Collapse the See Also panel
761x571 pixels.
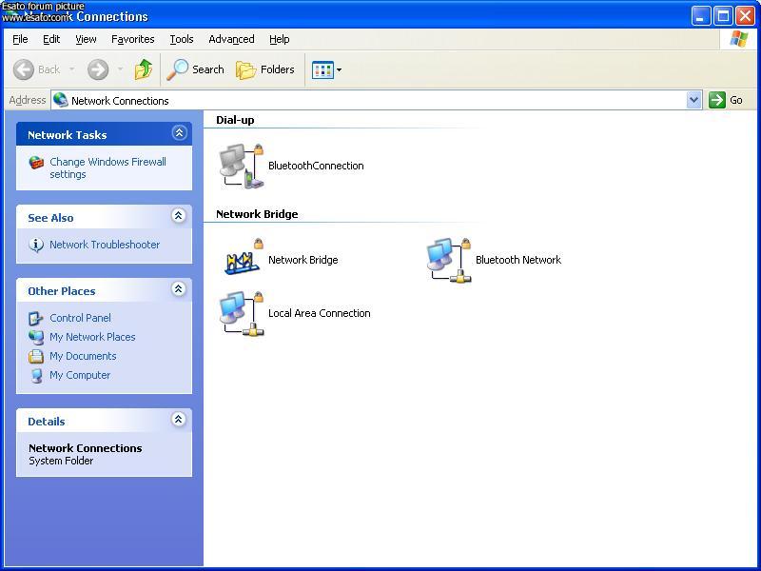179,216
